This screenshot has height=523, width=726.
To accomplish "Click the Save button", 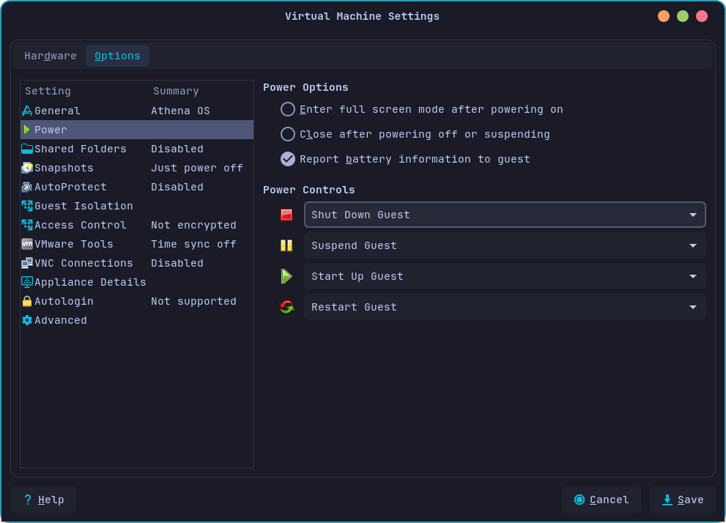I will [683, 500].
